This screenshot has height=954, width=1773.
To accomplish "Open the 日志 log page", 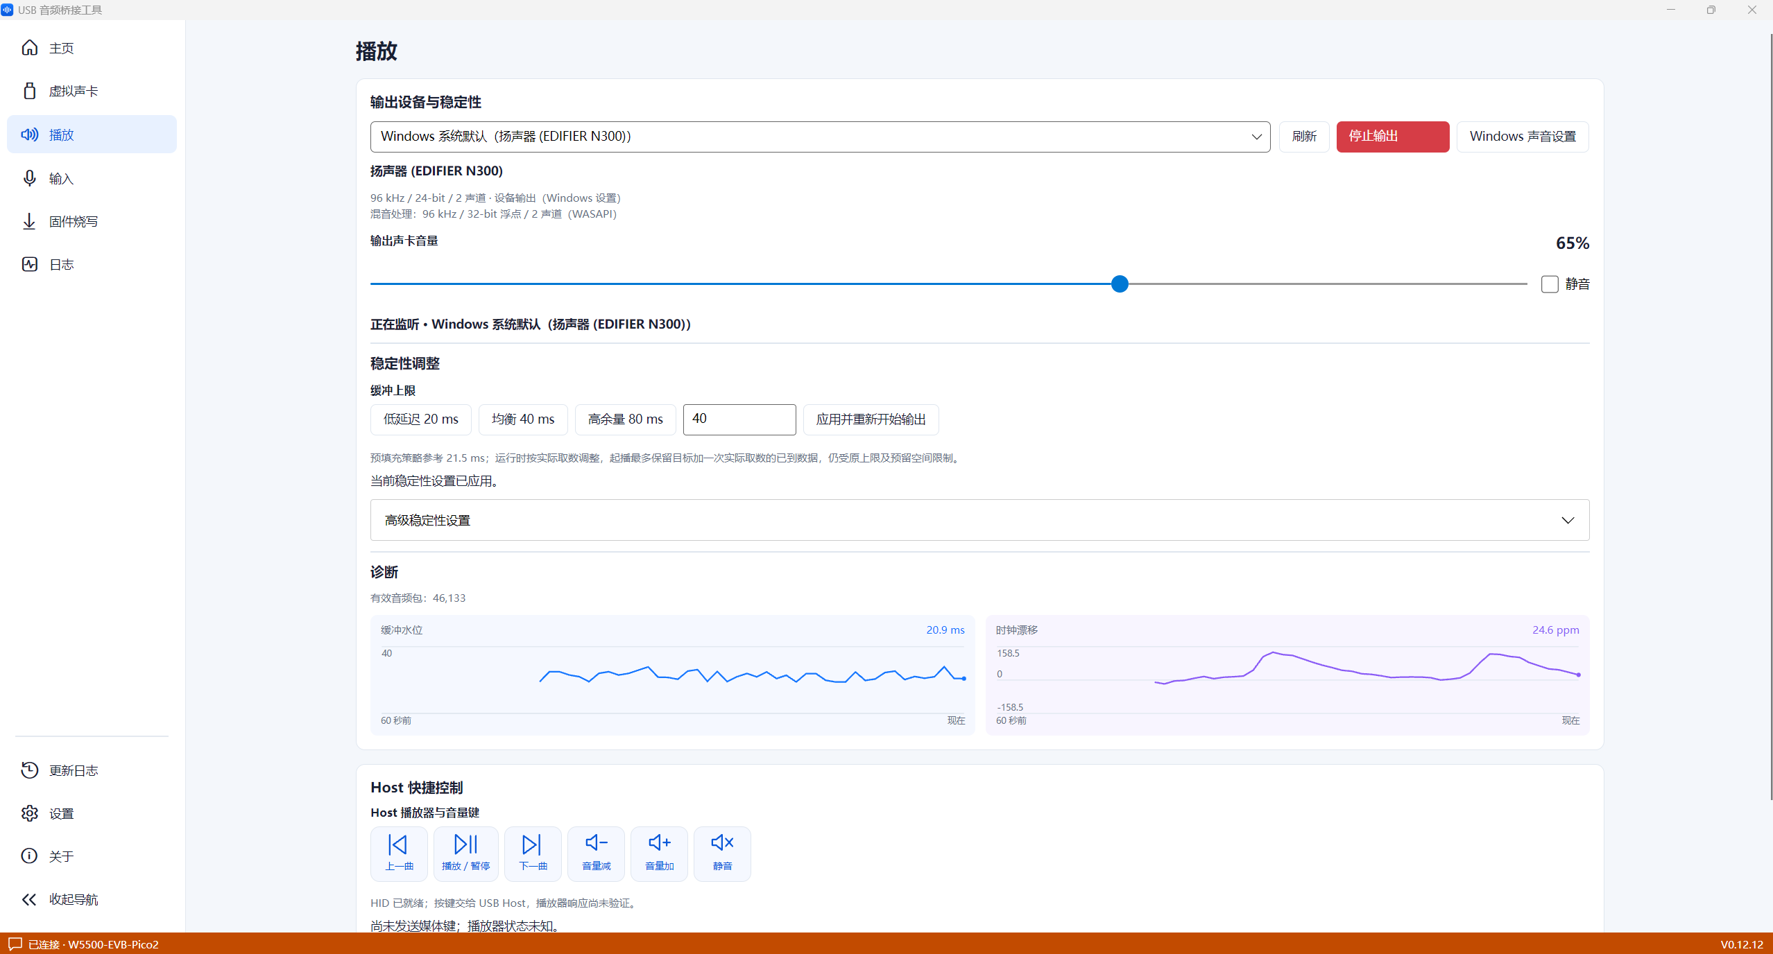I will pyautogui.click(x=92, y=264).
